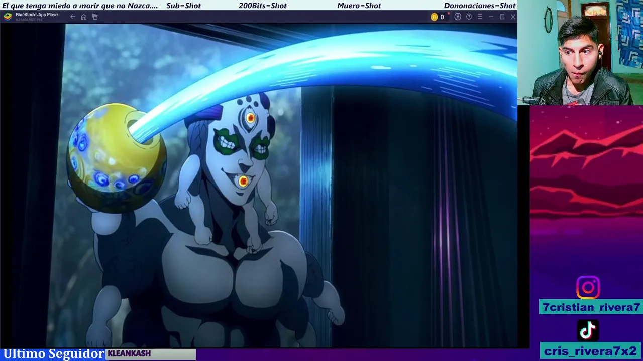This screenshot has height=361, width=643.
Task: Click the Instagram logo in the overlay
Action: click(588, 288)
